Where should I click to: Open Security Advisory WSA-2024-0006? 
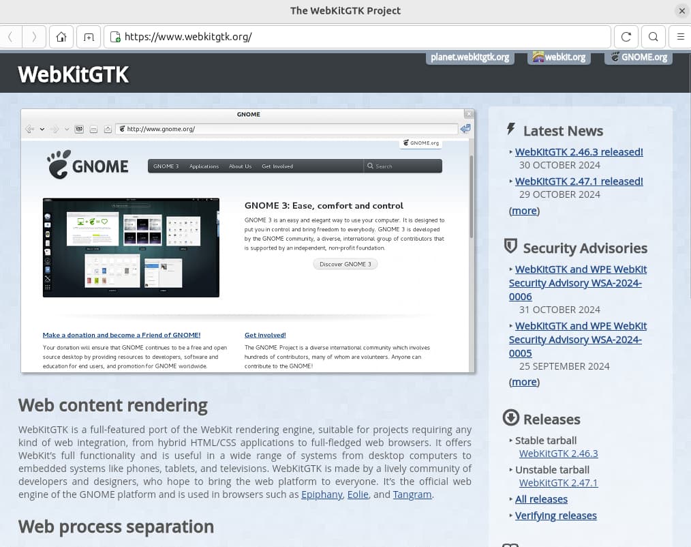click(578, 283)
